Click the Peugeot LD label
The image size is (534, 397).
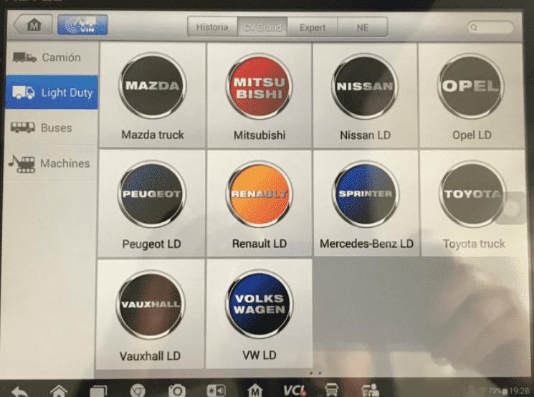[151, 244]
